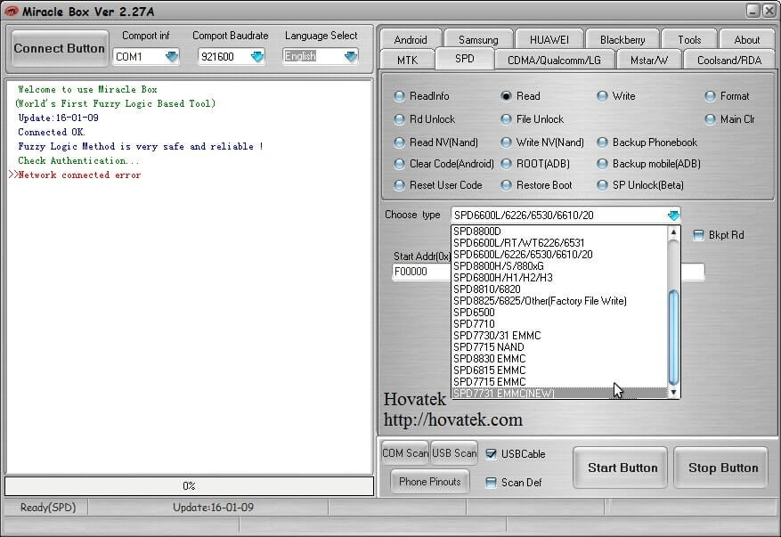Click the Language Select dropdown arrow

(x=350, y=56)
